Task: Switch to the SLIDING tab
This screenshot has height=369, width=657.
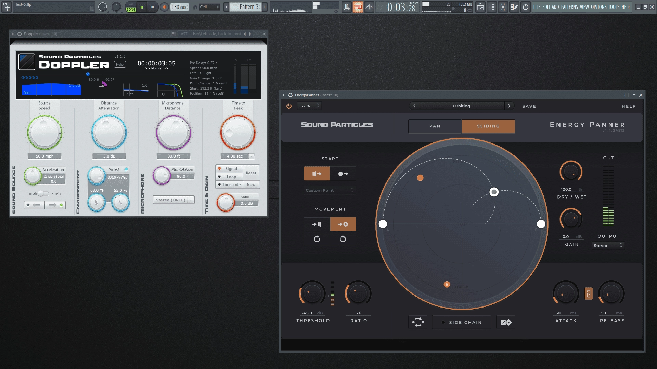Action: click(x=488, y=126)
